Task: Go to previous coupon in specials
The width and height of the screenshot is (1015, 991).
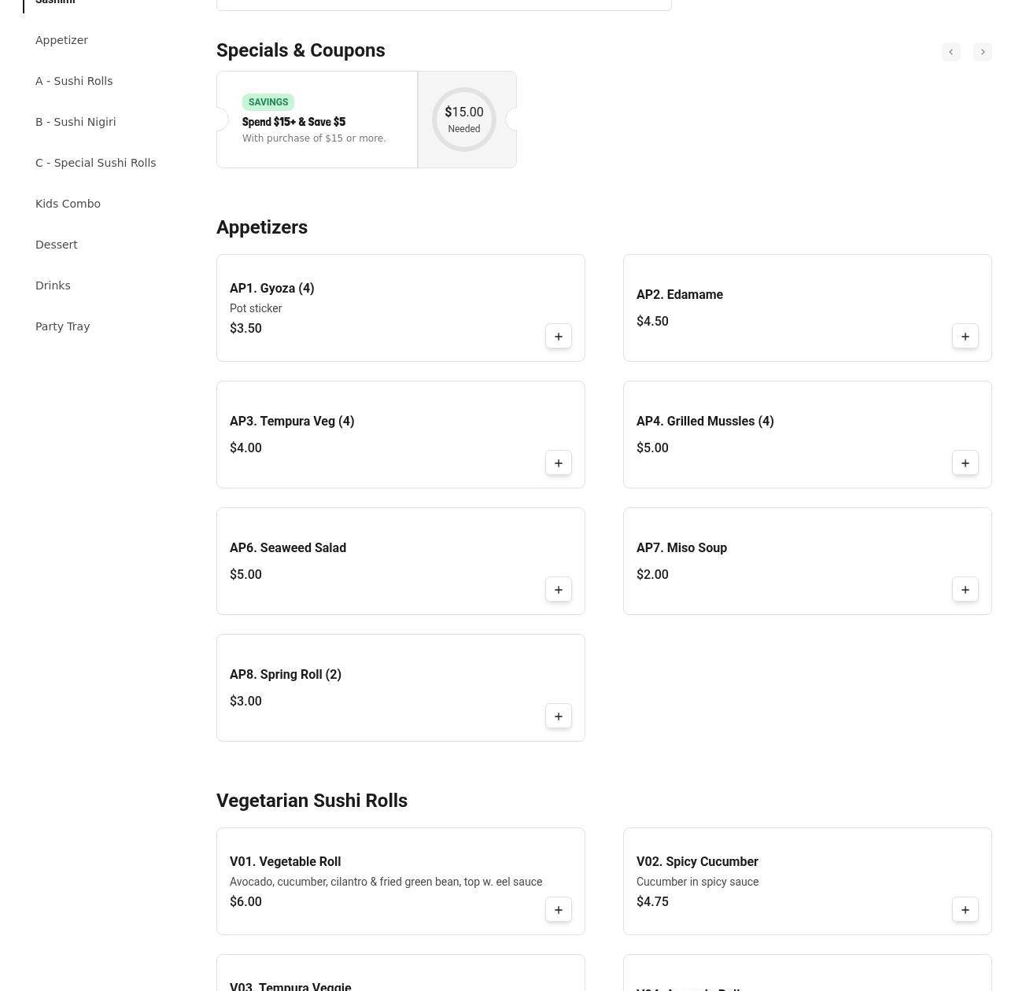Action: pos(950,52)
